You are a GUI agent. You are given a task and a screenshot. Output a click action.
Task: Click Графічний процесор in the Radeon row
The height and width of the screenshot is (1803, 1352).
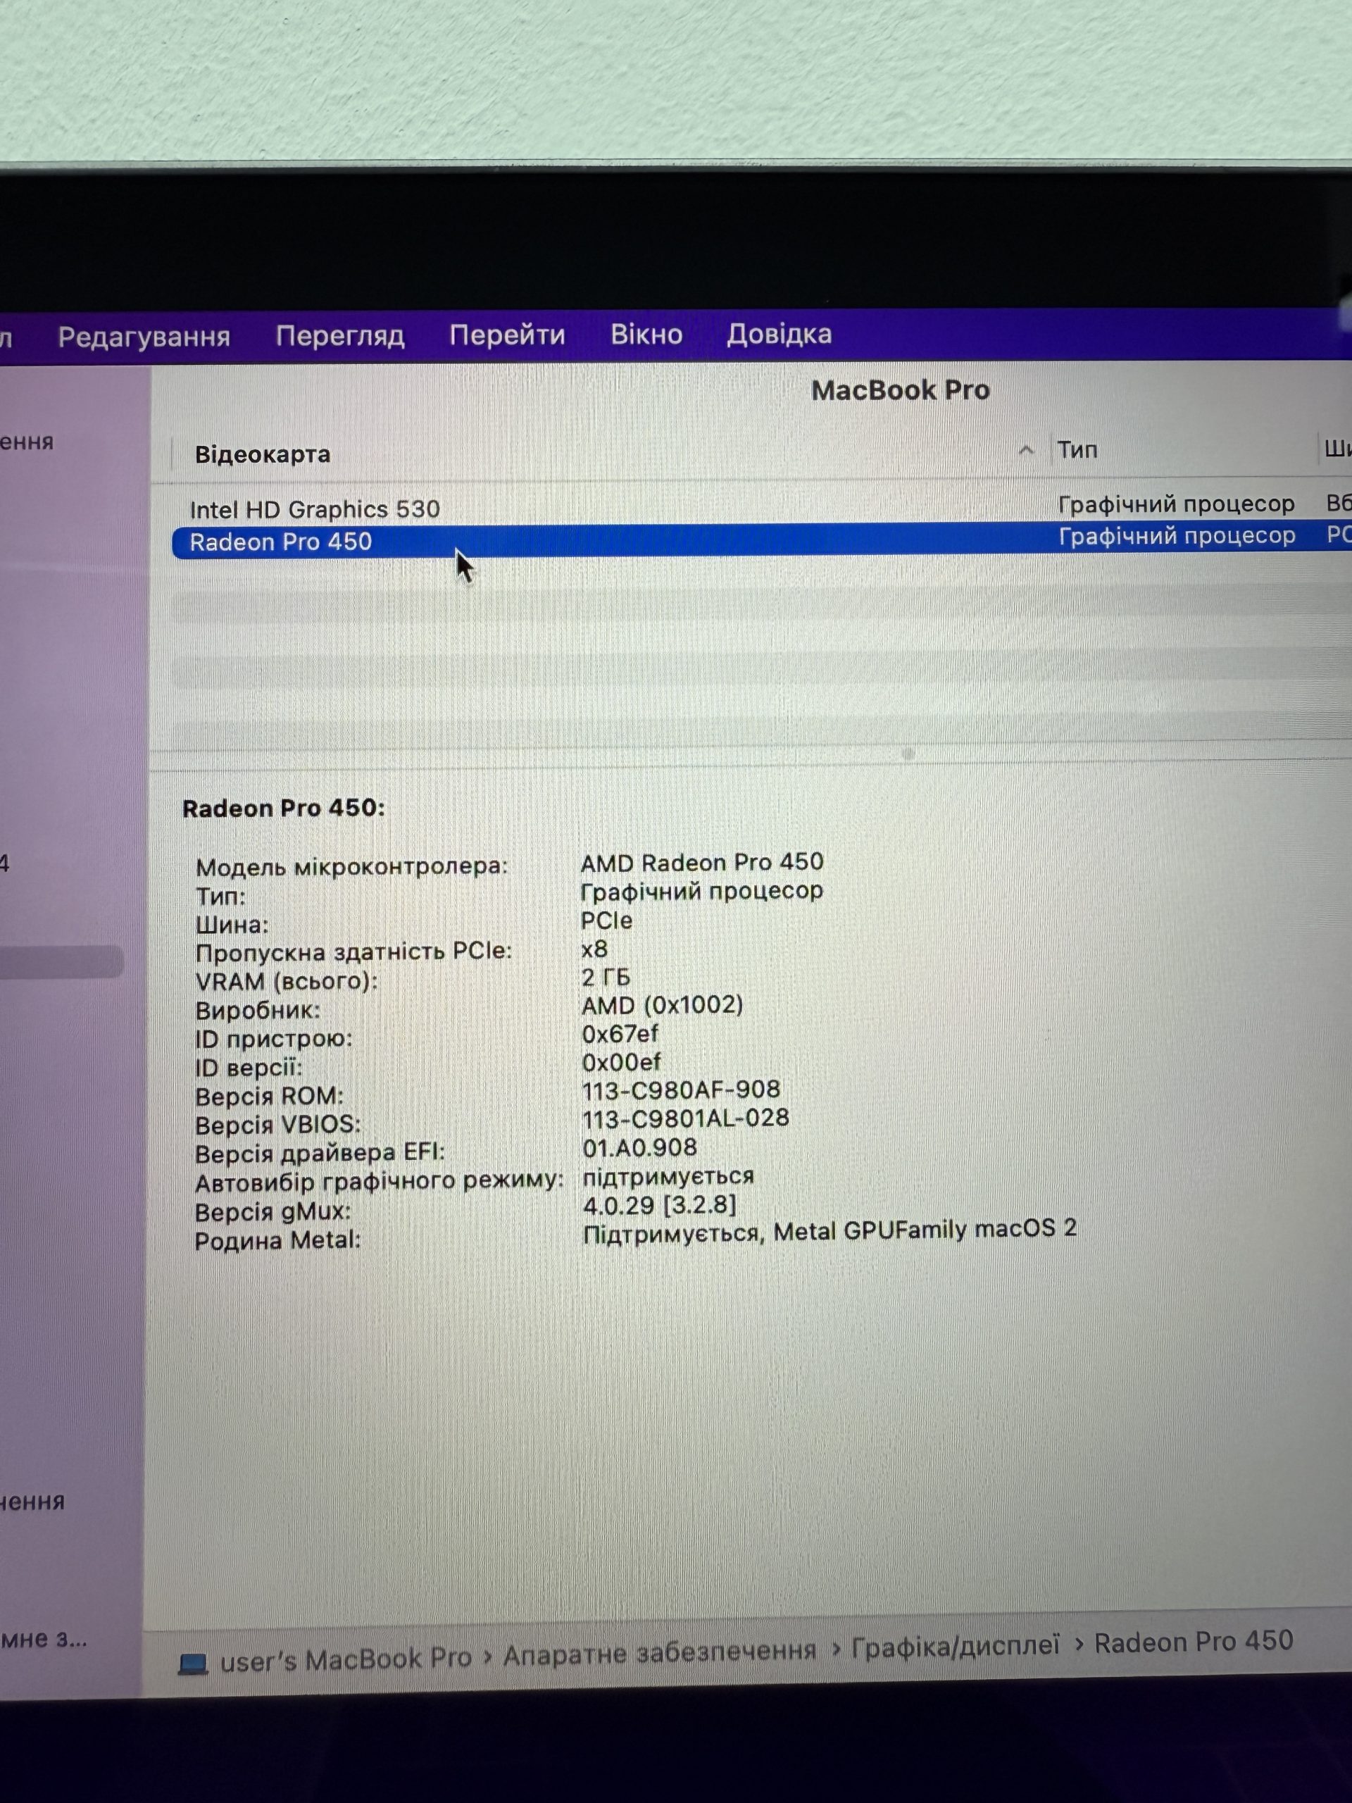[x=1176, y=537]
